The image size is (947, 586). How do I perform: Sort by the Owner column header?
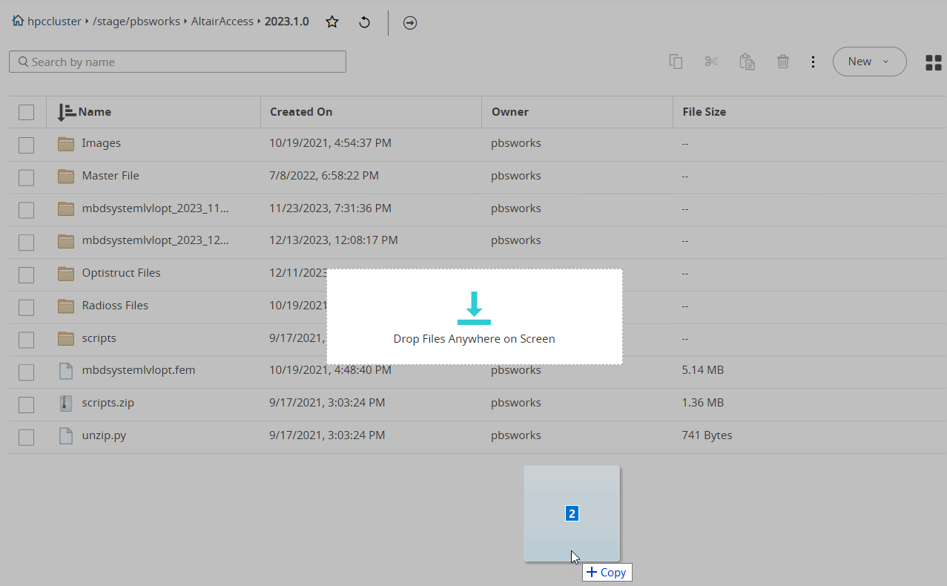pos(509,112)
